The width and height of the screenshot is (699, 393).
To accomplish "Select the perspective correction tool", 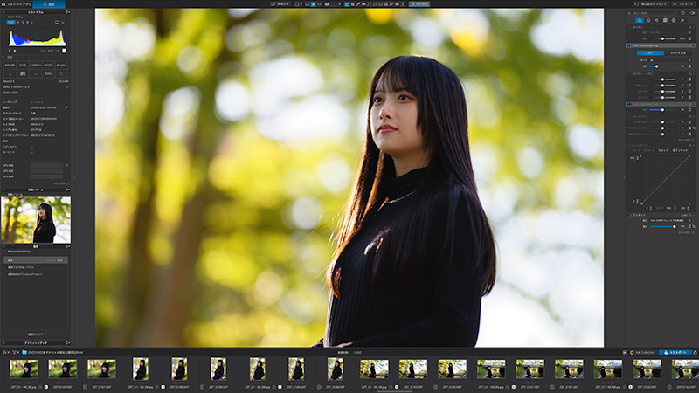I will (369, 4).
